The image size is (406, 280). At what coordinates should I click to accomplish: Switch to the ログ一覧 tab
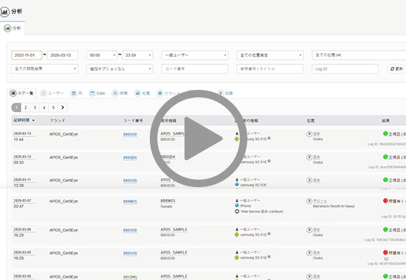(x=21, y=93)
